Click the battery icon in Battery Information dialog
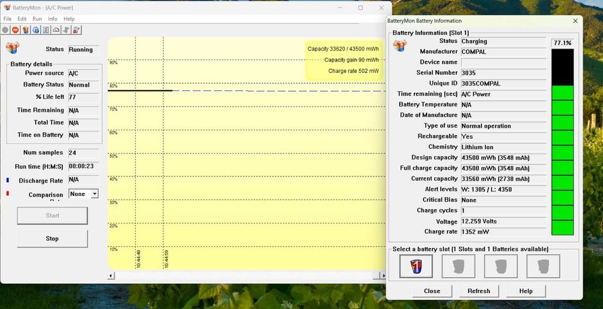The height and width of the screenshot is (309, 603). tap(400, 45)
